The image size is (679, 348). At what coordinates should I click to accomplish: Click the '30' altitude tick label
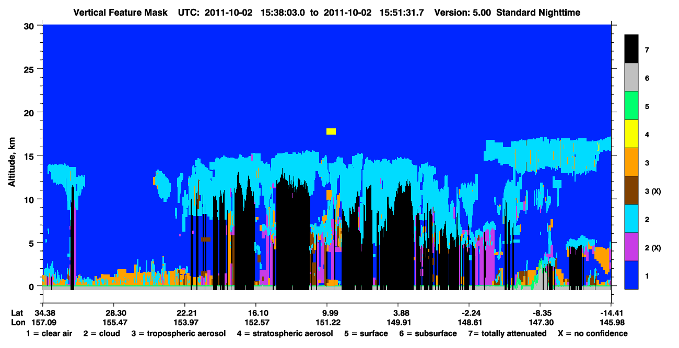tap(30, 25)
